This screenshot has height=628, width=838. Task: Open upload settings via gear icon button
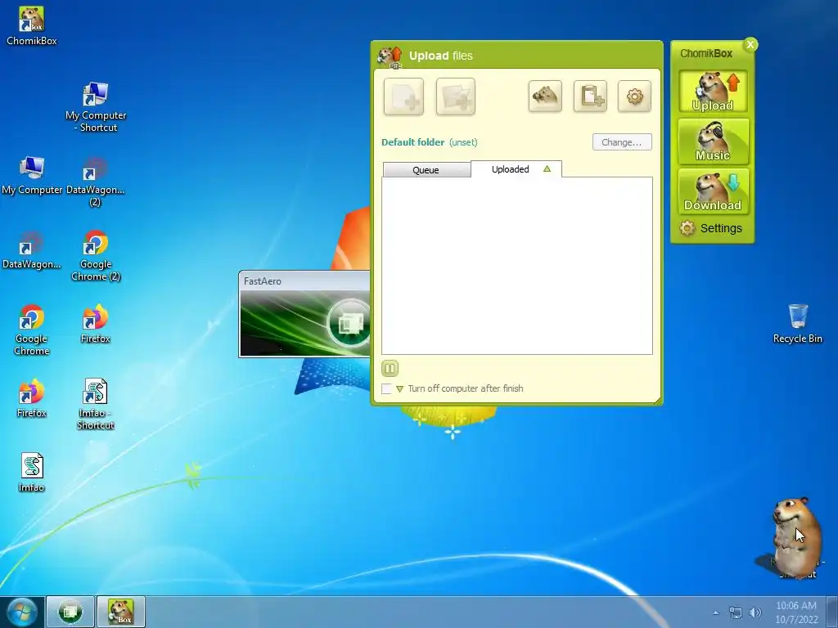coord(634,96)
